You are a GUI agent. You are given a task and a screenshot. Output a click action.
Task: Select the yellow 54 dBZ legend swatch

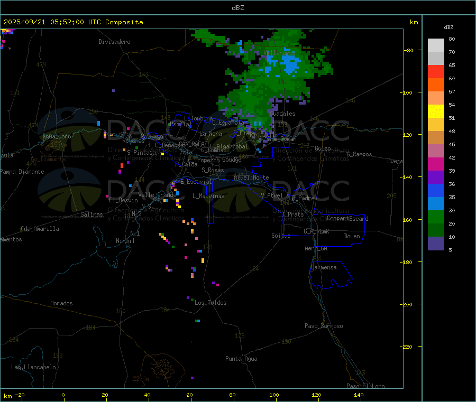coord(436,111)
